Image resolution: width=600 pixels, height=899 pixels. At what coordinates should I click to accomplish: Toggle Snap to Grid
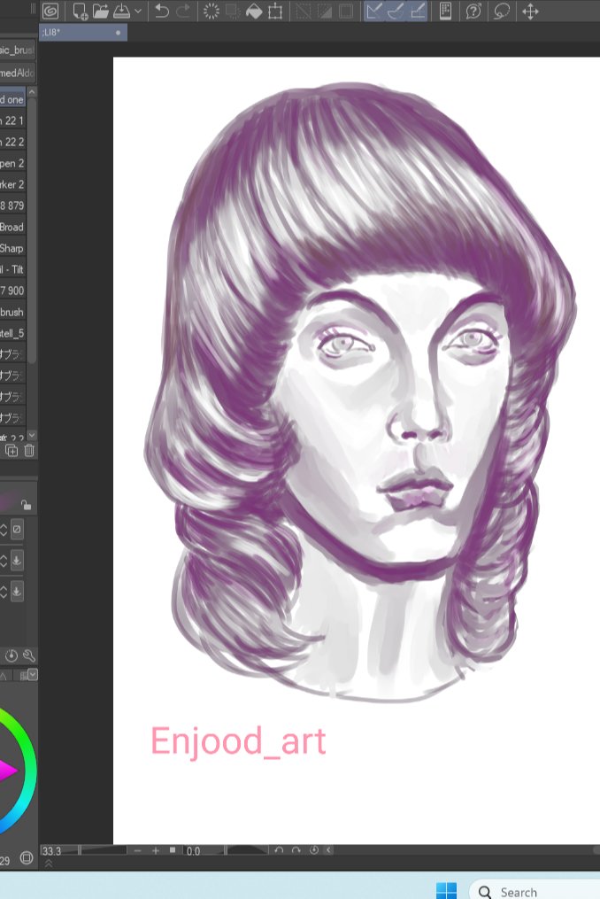[418, 11]
